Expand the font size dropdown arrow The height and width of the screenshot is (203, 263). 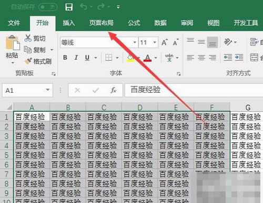coord(155,42)
